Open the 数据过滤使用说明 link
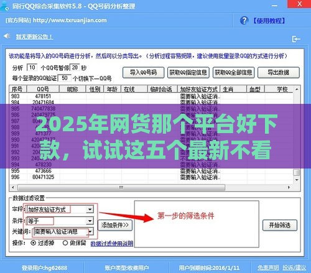 pos(112,244)
